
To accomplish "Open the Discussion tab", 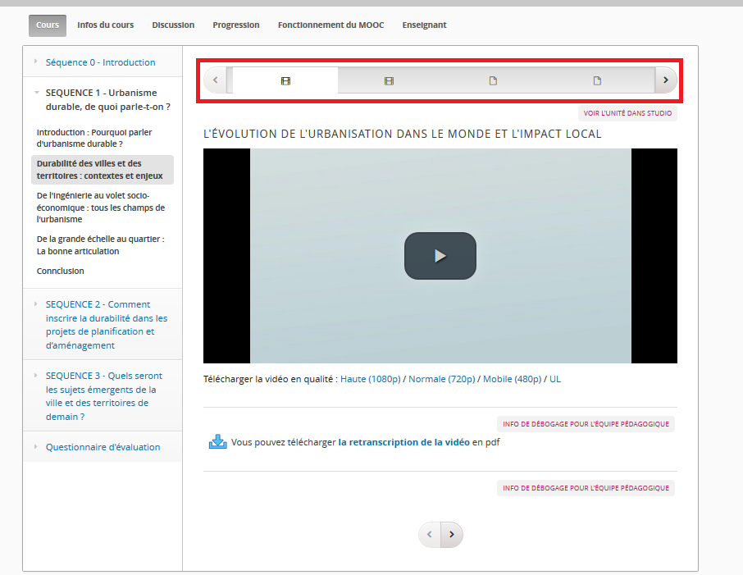I will 173,25.
